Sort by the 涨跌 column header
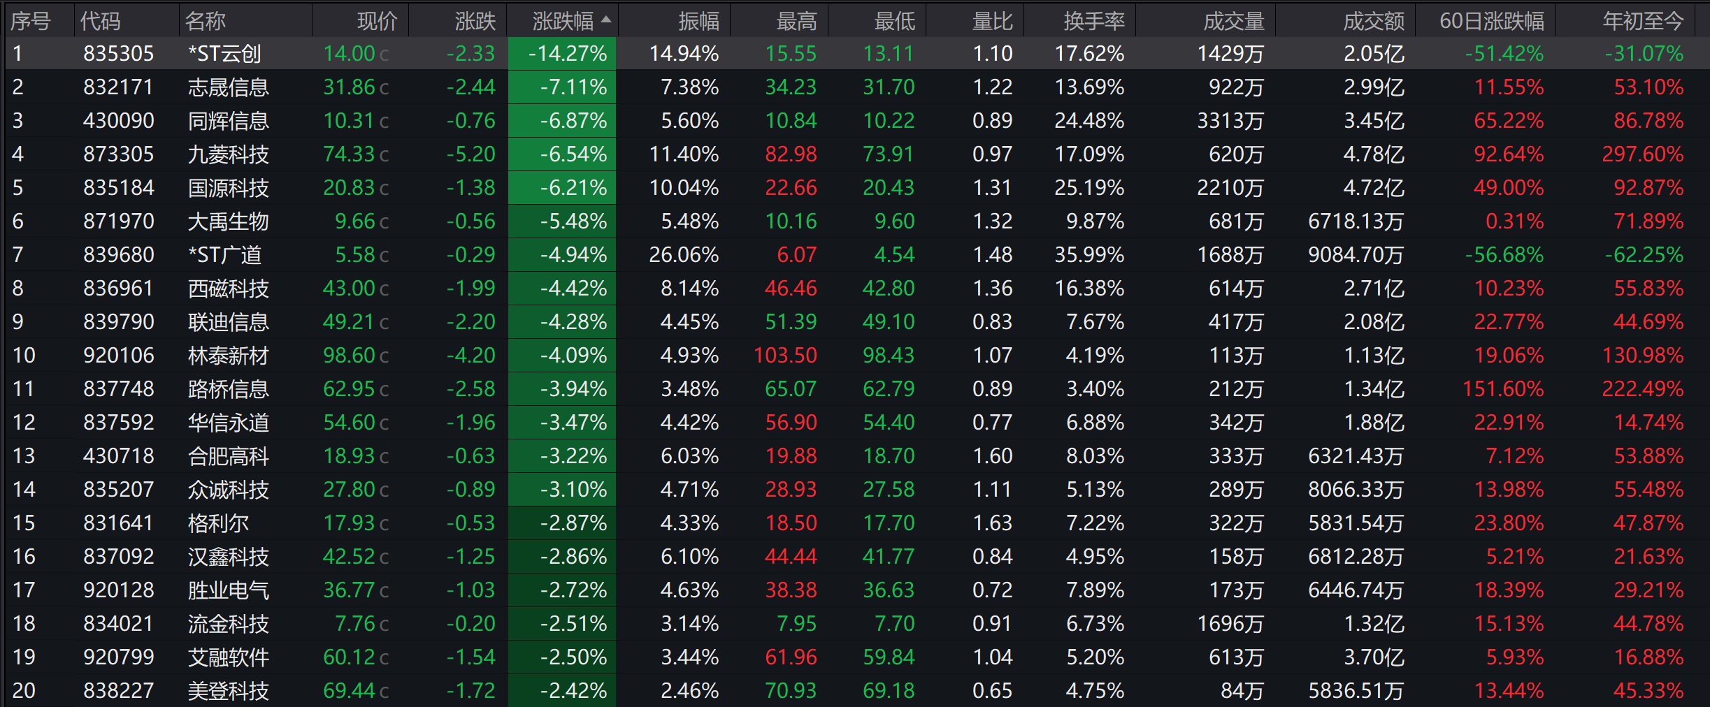Screen dimensions: 1710x707 pyautogui.click(x=475, y=22)
